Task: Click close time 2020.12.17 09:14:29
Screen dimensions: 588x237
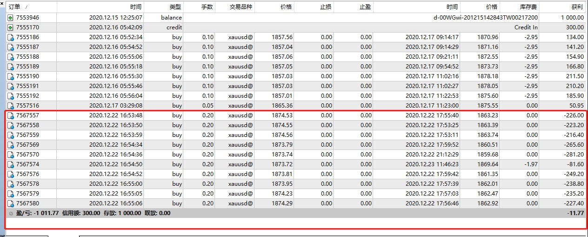Action: pos(432,47)
